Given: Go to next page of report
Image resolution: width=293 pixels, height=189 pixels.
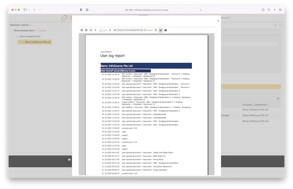Looking at the screenshot, I should click(x=110, y=30).
